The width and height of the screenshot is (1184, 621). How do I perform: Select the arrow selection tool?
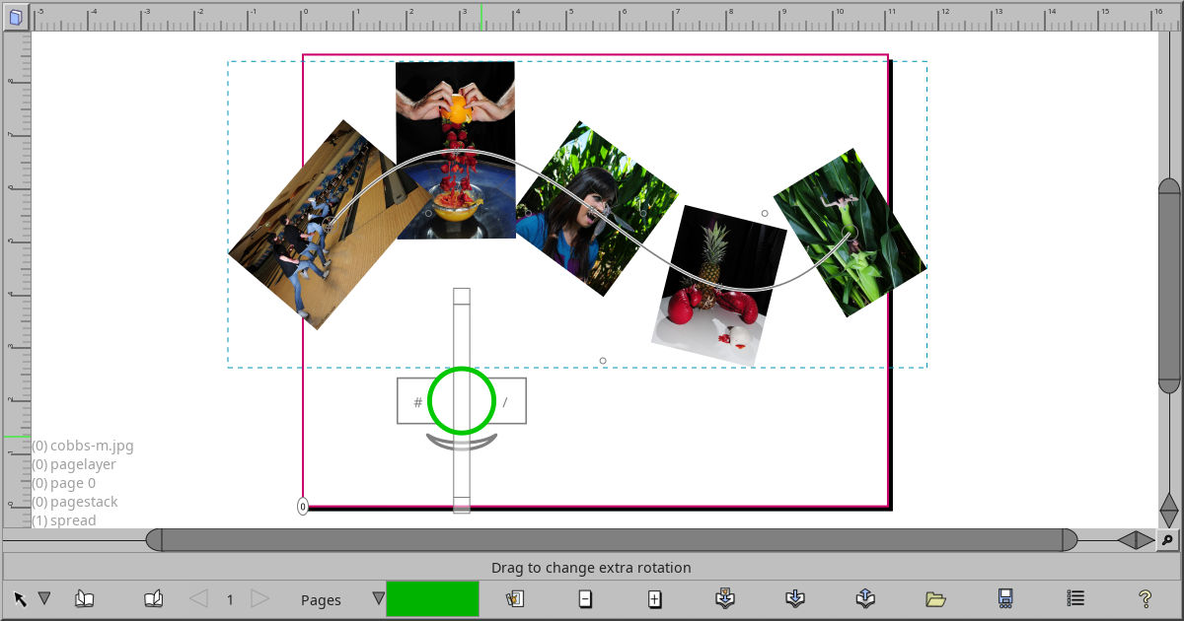pos(20,597)
